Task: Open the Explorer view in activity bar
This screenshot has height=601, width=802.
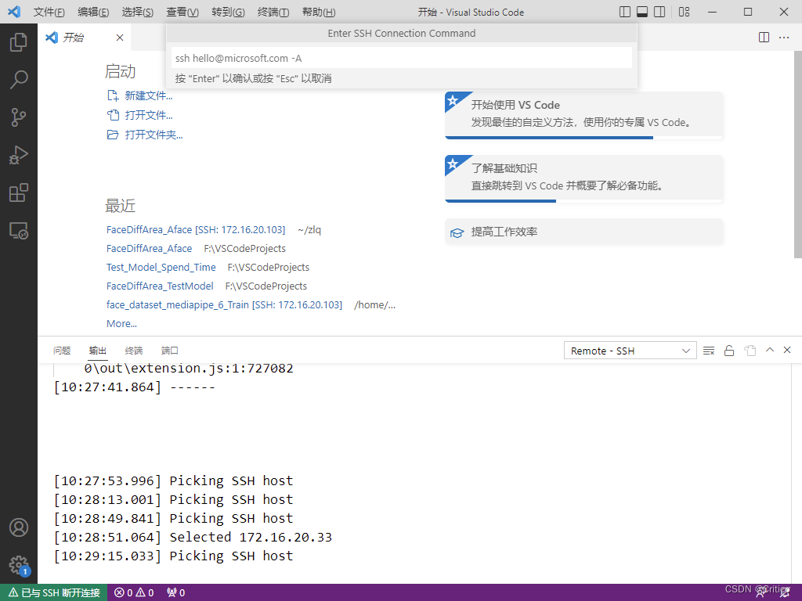Action: point(19,42)
